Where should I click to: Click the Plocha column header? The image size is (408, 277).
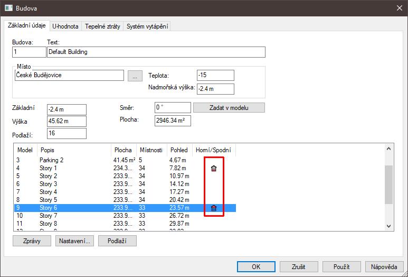tap(124, 150)
